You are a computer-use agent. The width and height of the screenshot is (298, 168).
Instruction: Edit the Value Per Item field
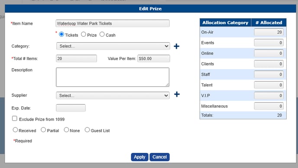coord(154,59)
